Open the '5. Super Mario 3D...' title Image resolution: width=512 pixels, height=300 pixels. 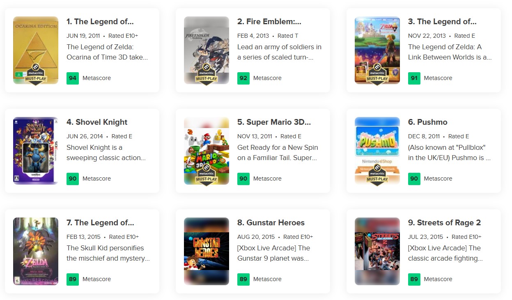point(274,122)
